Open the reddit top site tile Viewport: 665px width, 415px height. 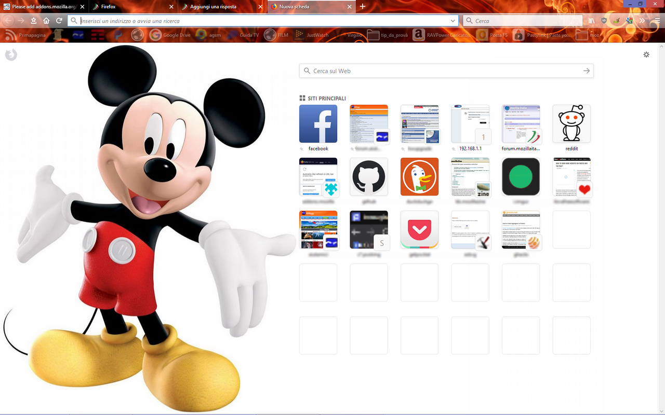571,123
